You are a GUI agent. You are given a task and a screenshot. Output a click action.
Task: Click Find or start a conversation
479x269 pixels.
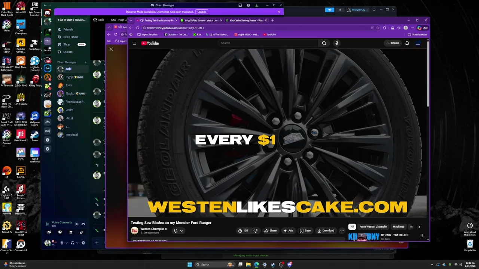pos(72,20)
